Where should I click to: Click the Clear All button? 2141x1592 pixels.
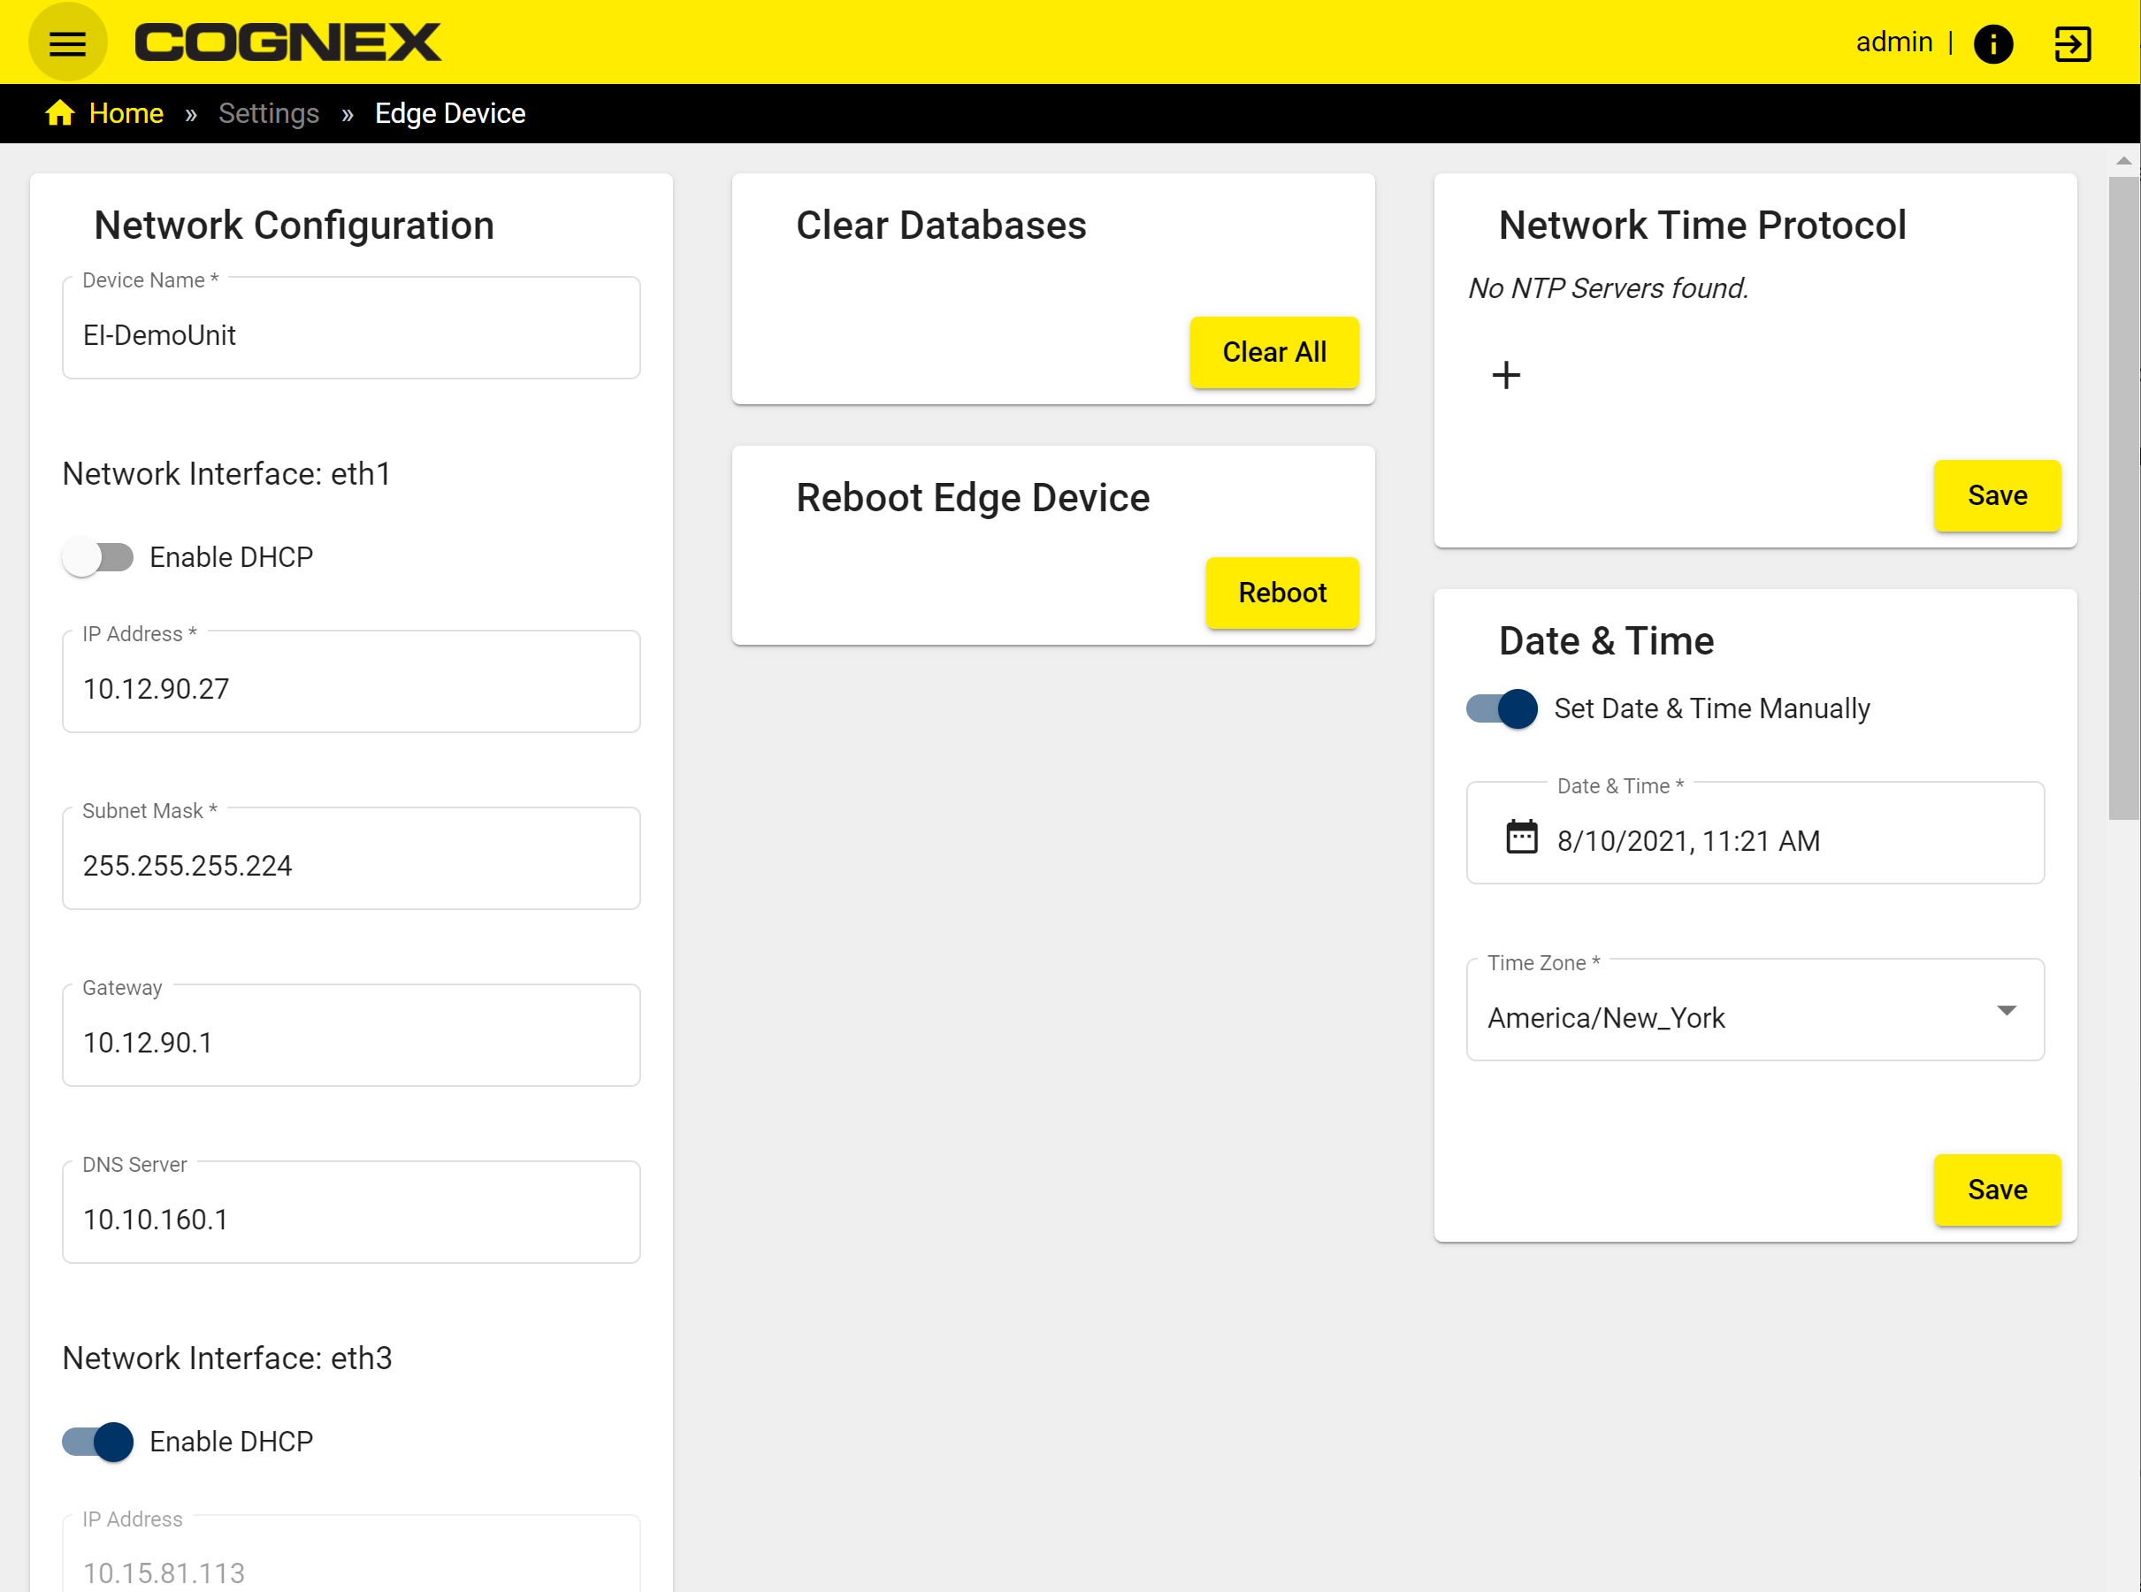click(x=1273, y=353)
